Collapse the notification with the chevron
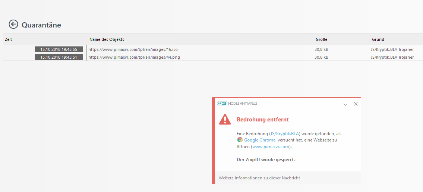The width and height of the screenshot is (423, 192). (345, 104)
